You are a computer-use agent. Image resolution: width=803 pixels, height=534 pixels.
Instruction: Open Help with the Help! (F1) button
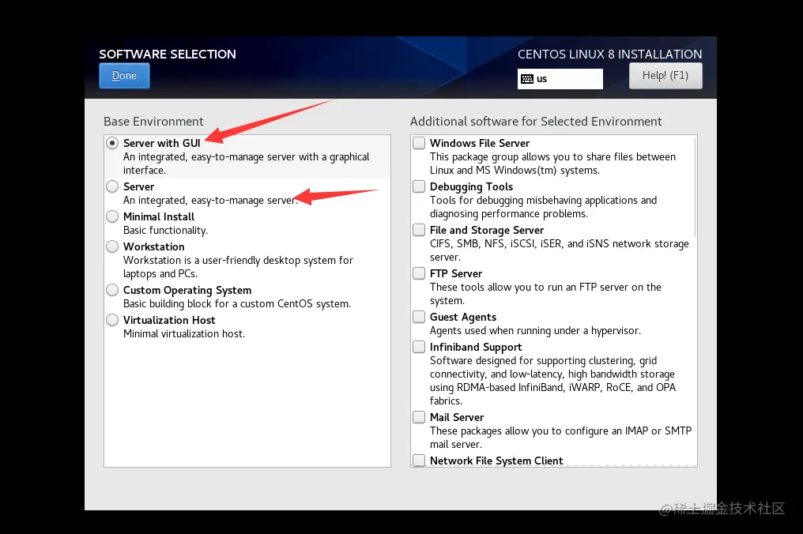click(665, 76)
